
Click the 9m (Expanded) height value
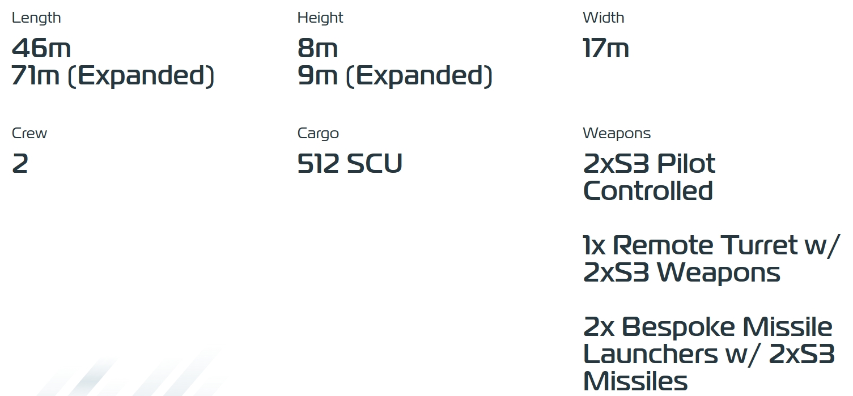[x=394, y=76]
